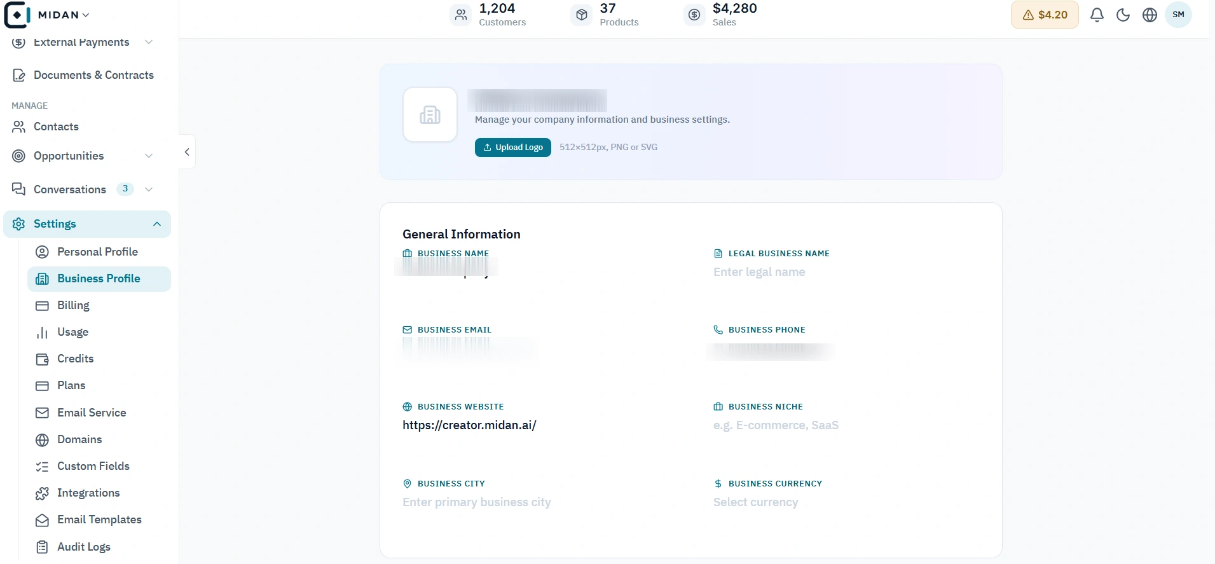Click the Customers people icon
The image size is (1215, 564).
point(461,14)
